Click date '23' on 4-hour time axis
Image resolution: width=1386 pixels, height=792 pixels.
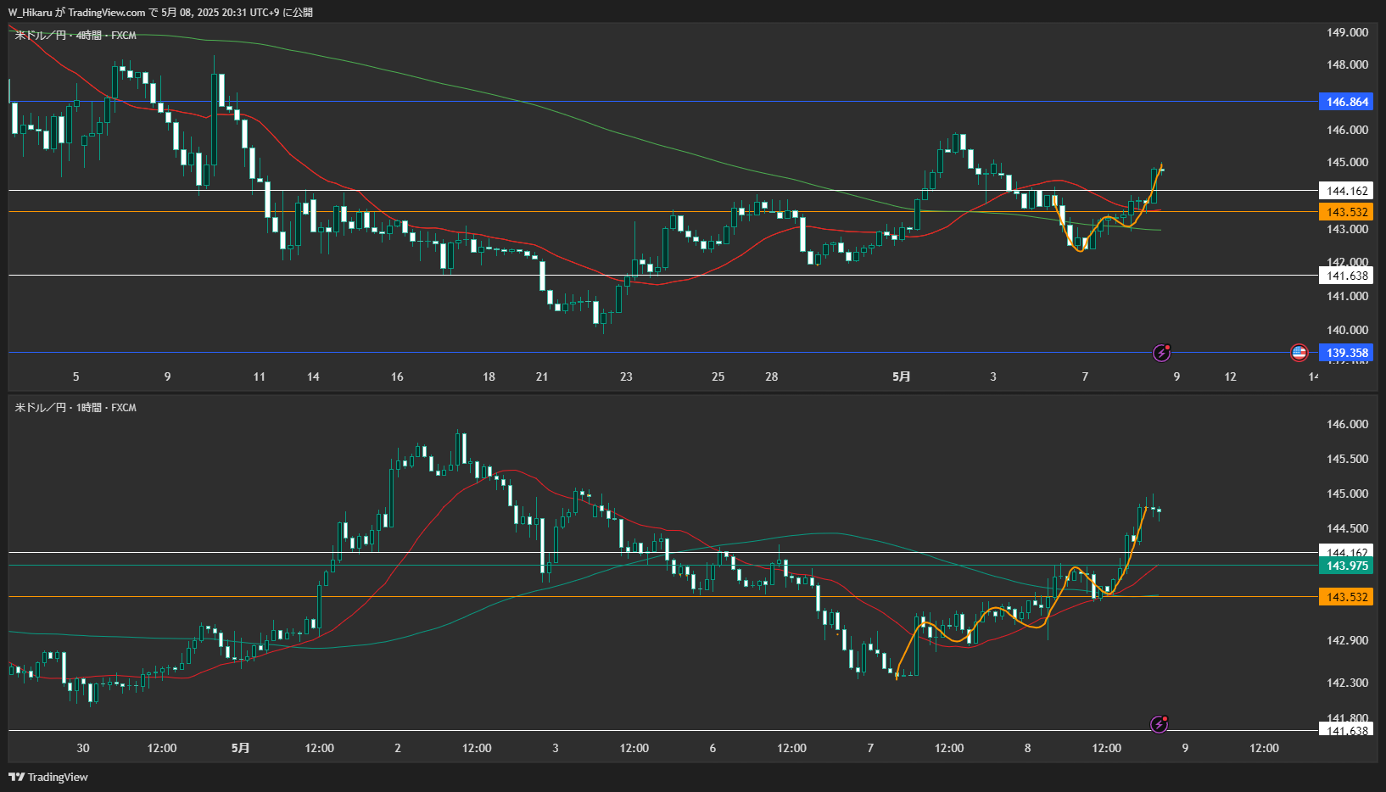coord(626,376)
